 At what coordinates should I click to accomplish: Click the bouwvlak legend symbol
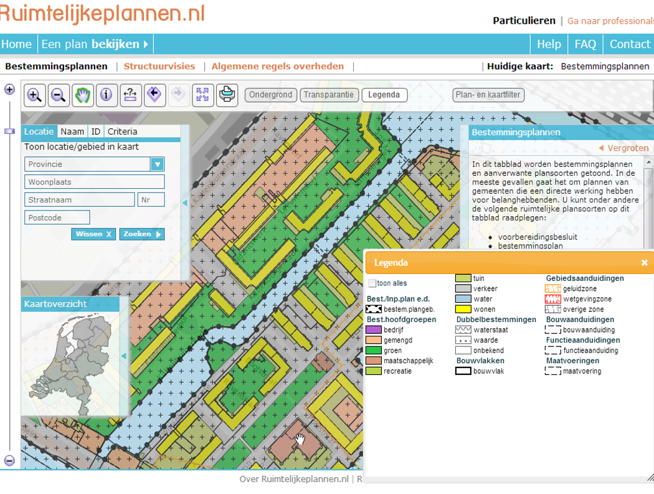pyautogui.click(x=463, y=371)
